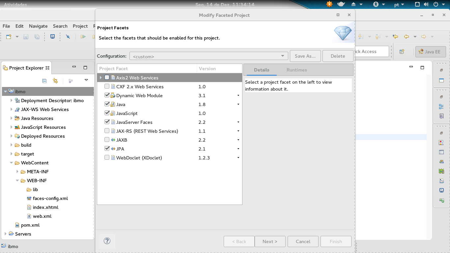Enable the JAXB facet checkbox

pos(107,140)
